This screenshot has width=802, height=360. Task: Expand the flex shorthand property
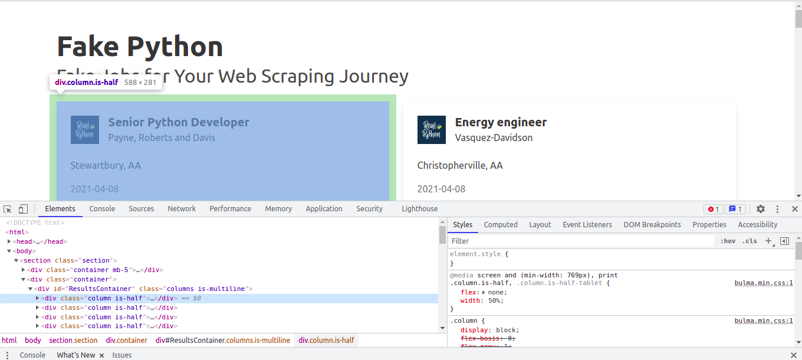click(x=484, y=292)
